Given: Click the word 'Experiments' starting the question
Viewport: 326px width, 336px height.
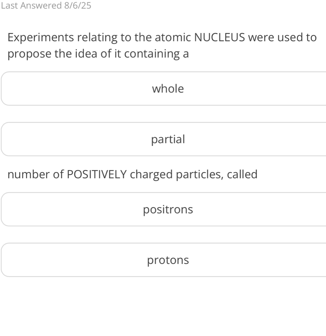Looking at the screenshot, I should 41,37.
